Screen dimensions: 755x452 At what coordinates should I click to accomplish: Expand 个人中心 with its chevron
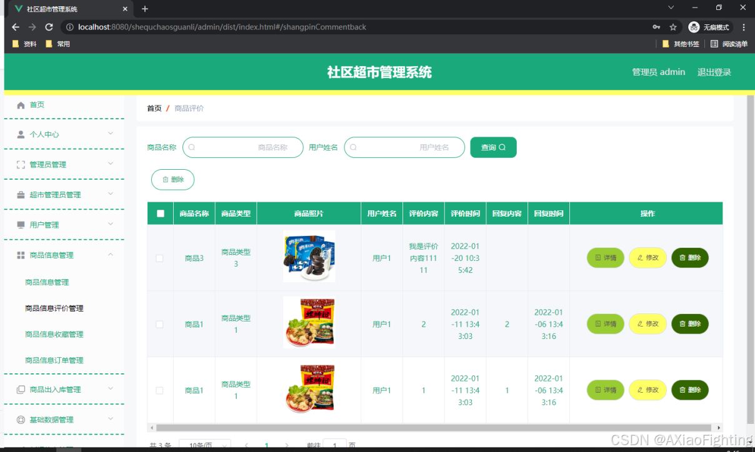(x=111, y=134)
